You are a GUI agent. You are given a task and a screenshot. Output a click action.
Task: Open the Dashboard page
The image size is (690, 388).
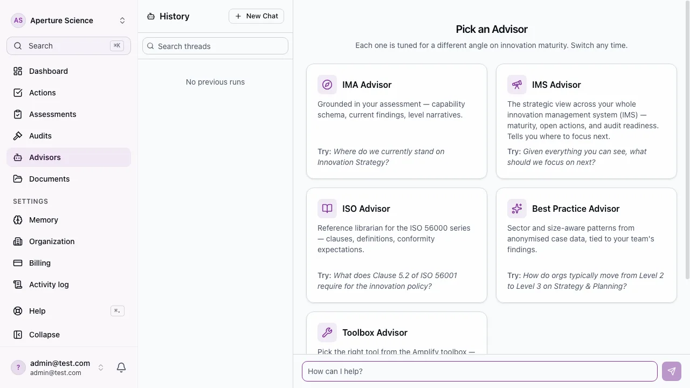[68, 71]
